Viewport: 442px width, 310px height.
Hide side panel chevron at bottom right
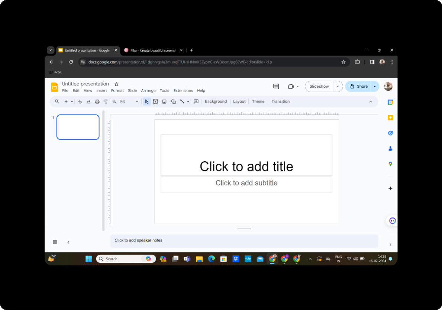tap(390, 245)
